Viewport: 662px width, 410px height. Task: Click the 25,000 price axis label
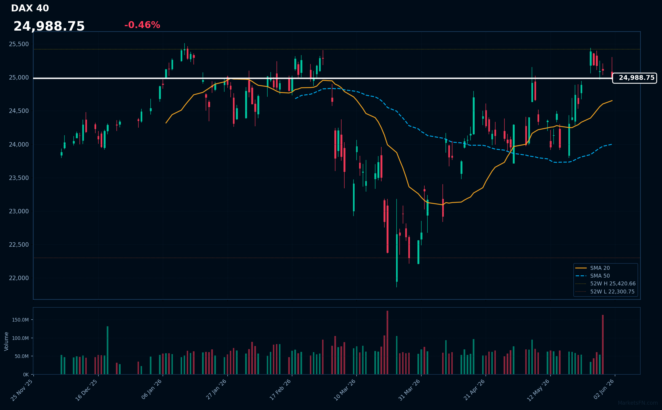pyautogui.click(x=19, y=78)
